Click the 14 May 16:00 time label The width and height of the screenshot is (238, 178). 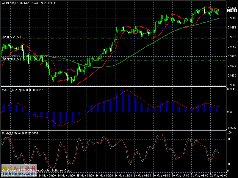[66, 176]
